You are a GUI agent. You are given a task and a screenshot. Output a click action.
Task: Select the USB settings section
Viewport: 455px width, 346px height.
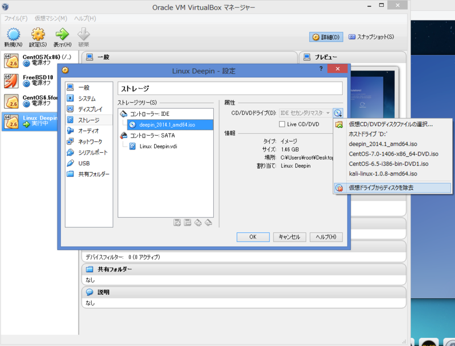[84, 162]
